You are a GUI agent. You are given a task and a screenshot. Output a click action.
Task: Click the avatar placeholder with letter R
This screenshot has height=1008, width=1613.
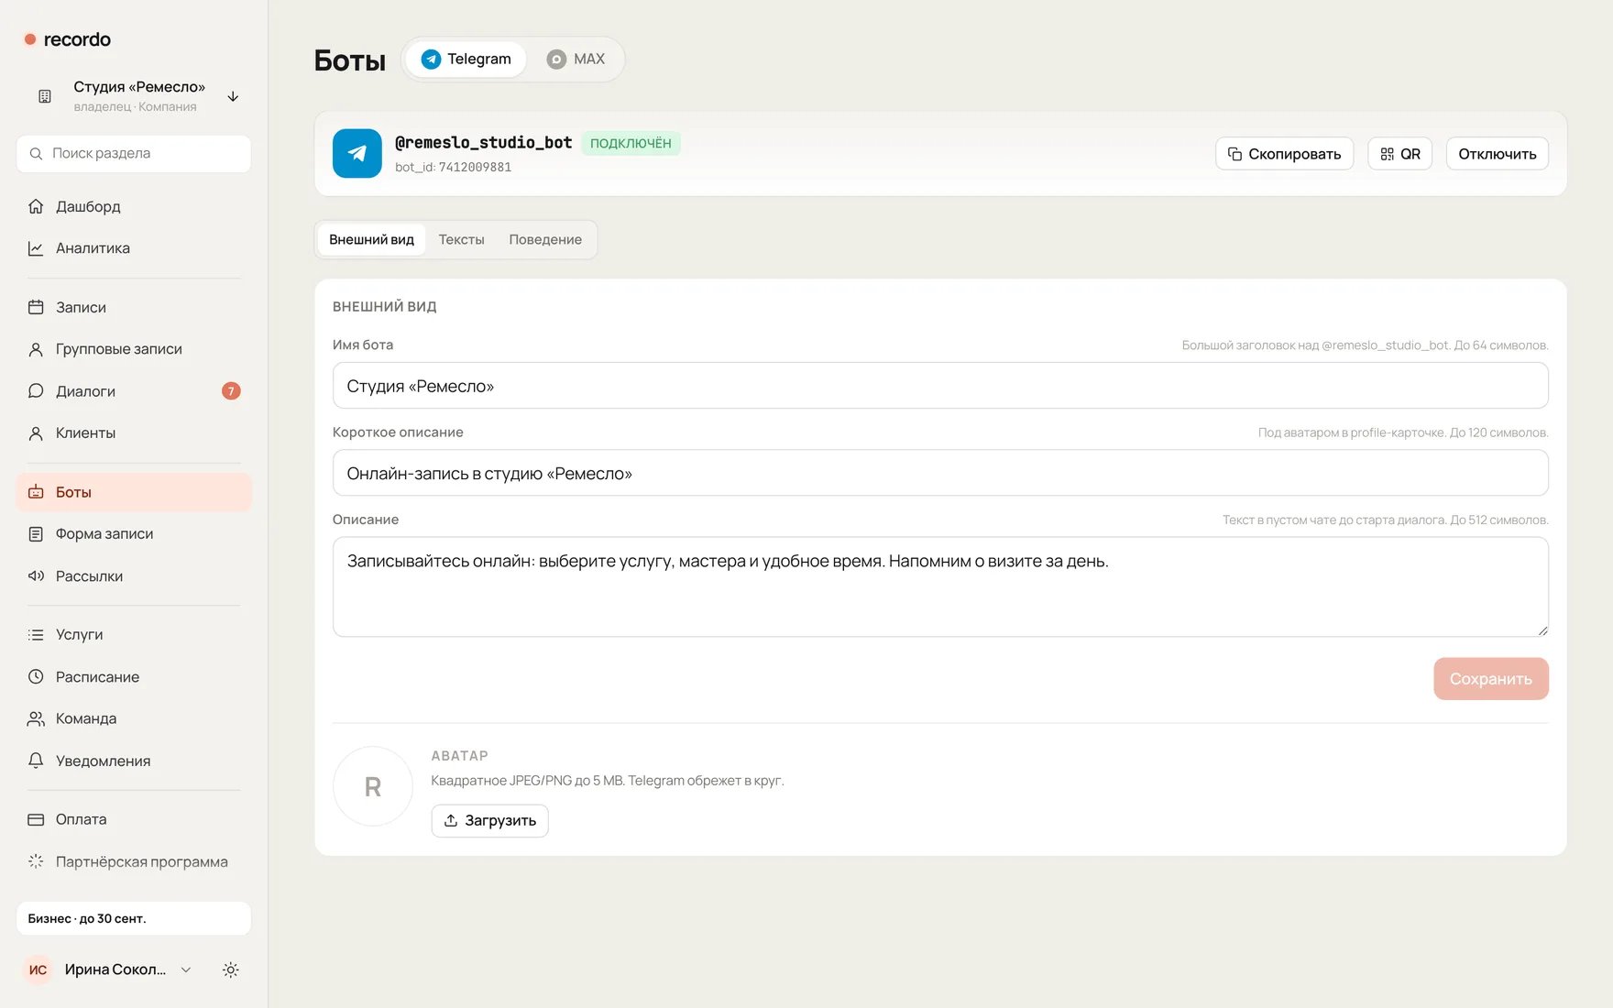click(373, 786)
